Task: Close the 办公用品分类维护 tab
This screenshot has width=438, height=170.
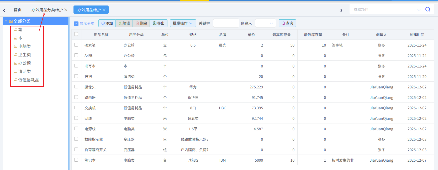Action: tap(66, 10)
